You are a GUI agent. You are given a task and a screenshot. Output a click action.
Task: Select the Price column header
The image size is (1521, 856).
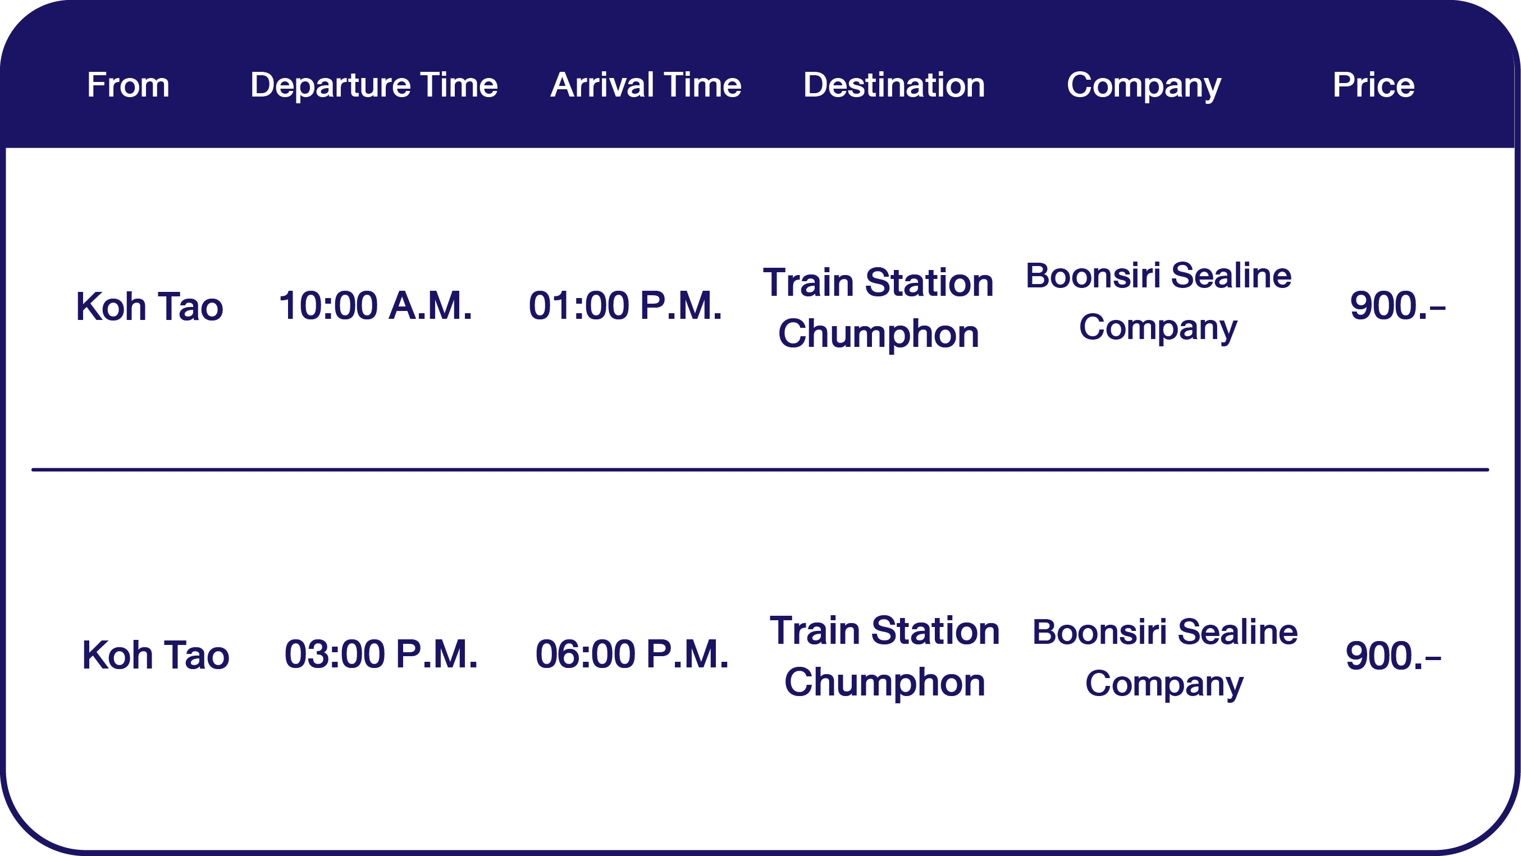coord(1373,85)
